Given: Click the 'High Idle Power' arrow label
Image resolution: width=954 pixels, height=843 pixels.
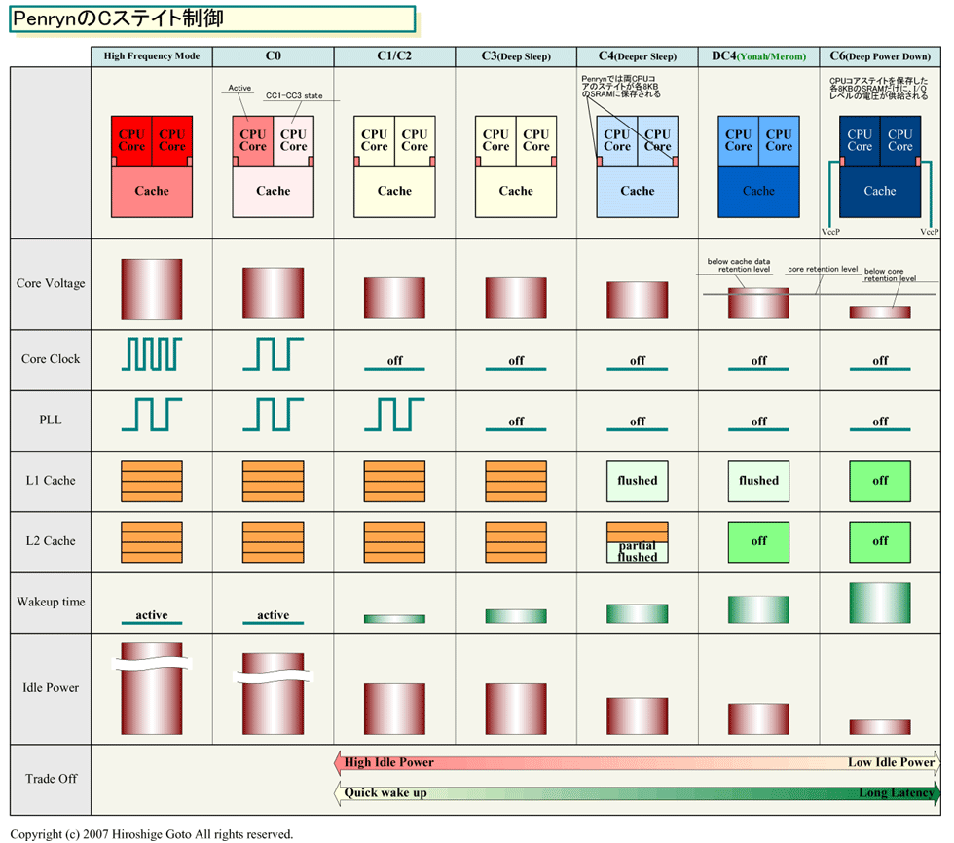Looking at the screenshot, I should pos(388,762).
